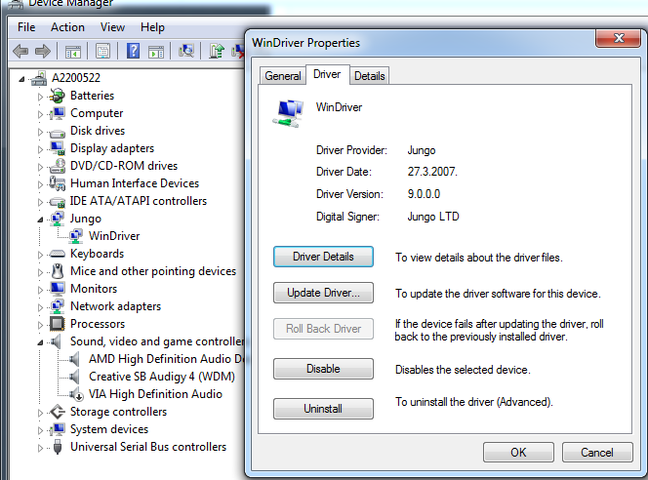Switch to the General tab
The image size is (648, 480).
click(x=283, y=75)
